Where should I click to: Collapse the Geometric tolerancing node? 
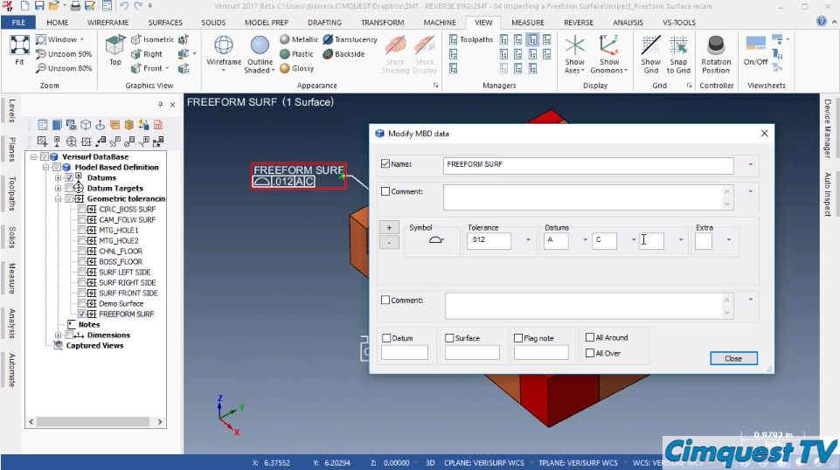(58, 198)
